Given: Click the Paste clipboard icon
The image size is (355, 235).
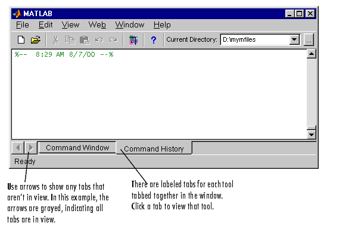Looking at the screenshot, I should (x=85, y=40).
